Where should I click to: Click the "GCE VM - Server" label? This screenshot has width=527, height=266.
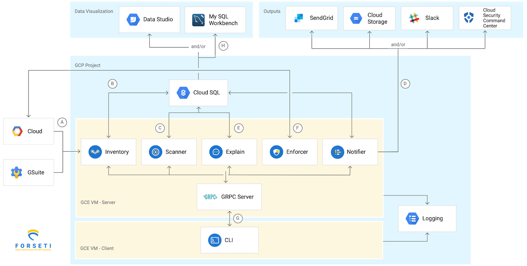[98, 202]
